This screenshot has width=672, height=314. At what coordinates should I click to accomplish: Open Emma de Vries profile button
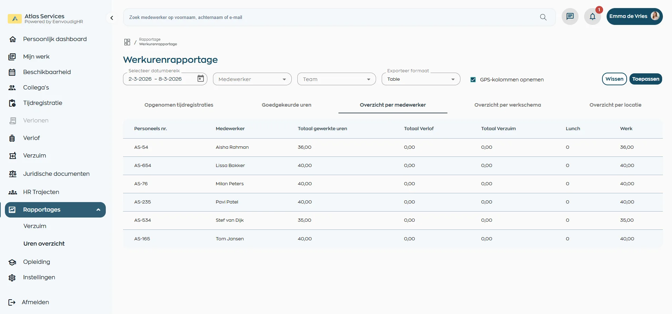634,16
